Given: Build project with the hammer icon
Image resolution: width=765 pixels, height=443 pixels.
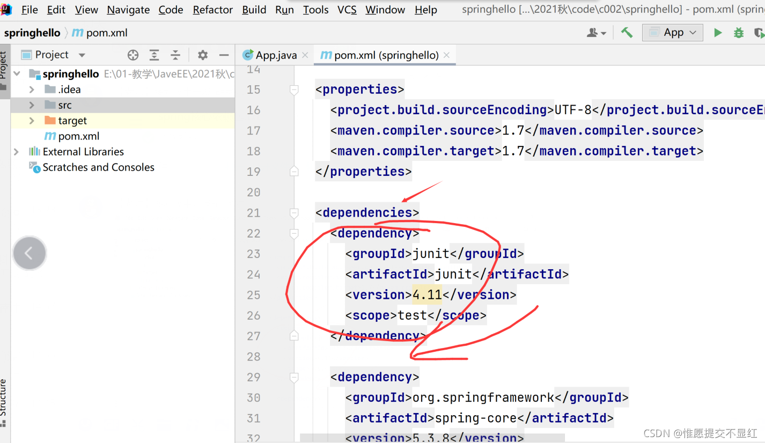Looking at the screenshot, I should [x=627, y=33].
